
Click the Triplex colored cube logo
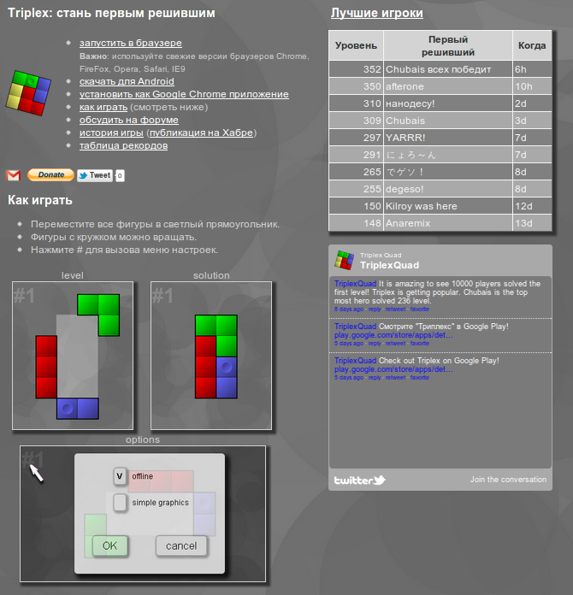click(28, 92)
